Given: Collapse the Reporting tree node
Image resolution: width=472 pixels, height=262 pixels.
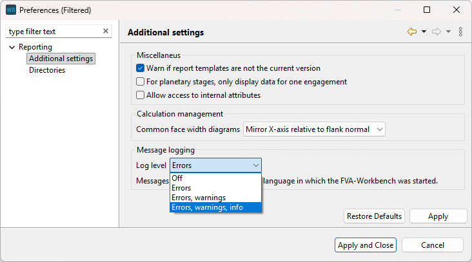Looking at the screenshot, I should pos(12,47).
